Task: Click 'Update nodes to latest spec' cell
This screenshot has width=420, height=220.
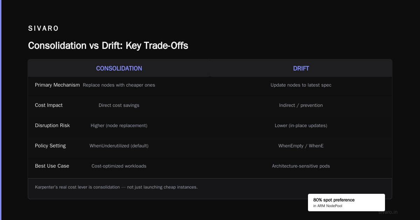Action: click(301, 85)
